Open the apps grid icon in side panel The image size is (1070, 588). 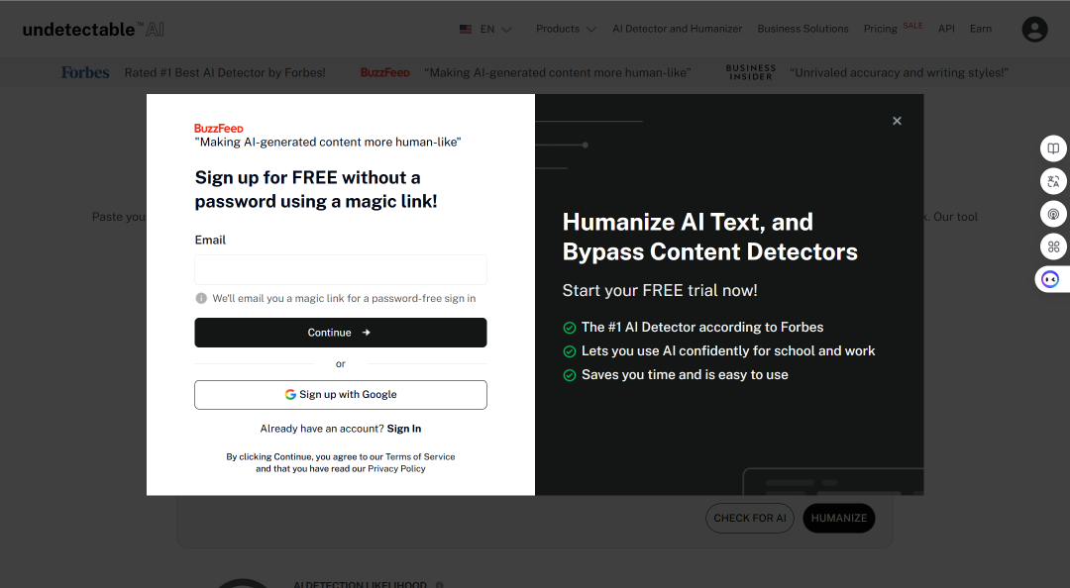point(1053,246)
